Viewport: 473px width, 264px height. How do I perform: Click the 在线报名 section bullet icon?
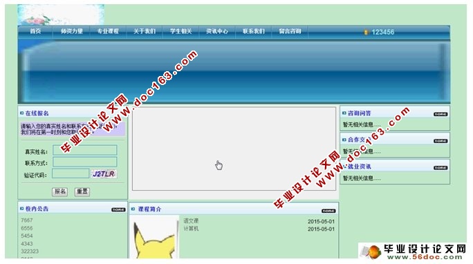(21, 113)
